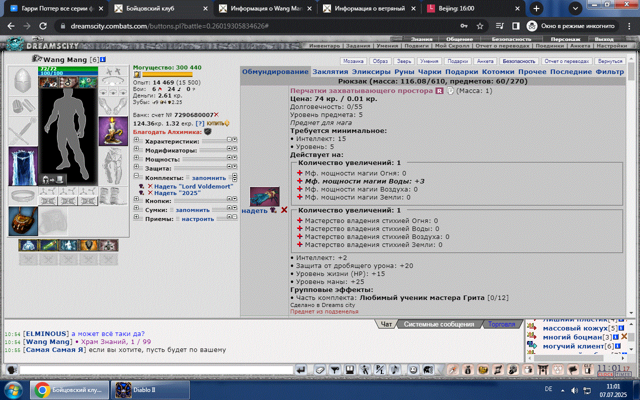Open the Задания menu item
The height and width of the screenshot is (400, 640).
[358, 45]
